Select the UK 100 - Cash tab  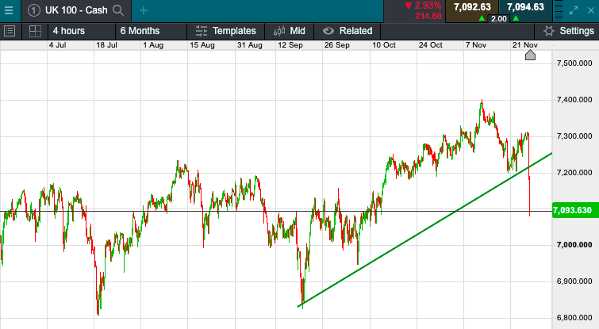pos(75,10)
